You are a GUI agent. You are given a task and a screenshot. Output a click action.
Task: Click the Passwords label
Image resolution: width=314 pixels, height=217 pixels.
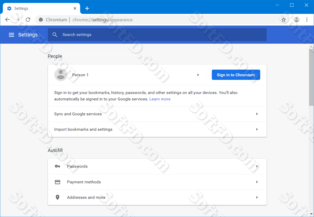pos(77,166)
